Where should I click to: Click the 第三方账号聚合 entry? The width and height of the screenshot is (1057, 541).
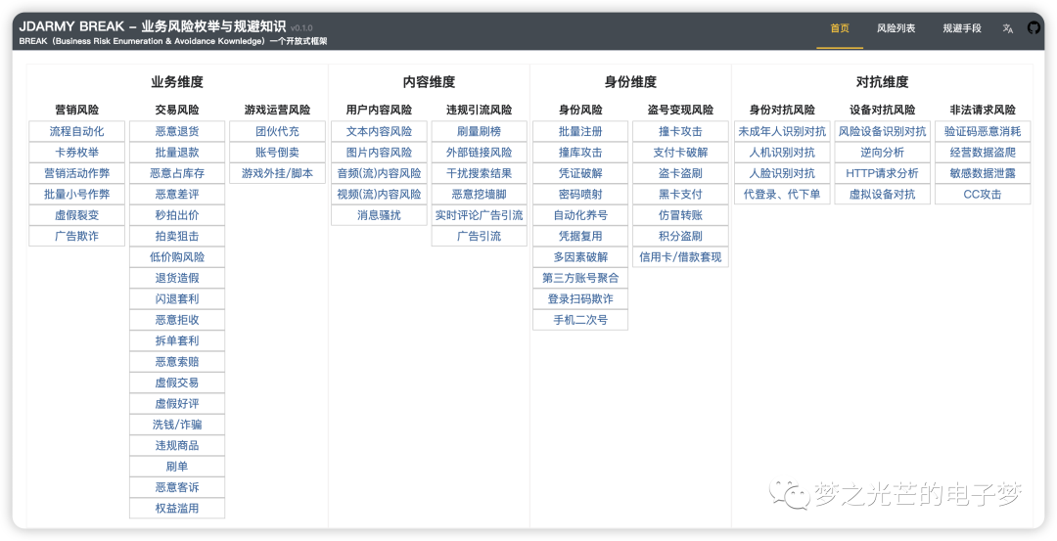(x=580, y=278)
